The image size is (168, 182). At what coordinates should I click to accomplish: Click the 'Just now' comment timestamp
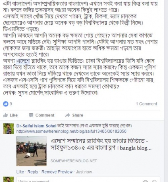coord(84,172)
